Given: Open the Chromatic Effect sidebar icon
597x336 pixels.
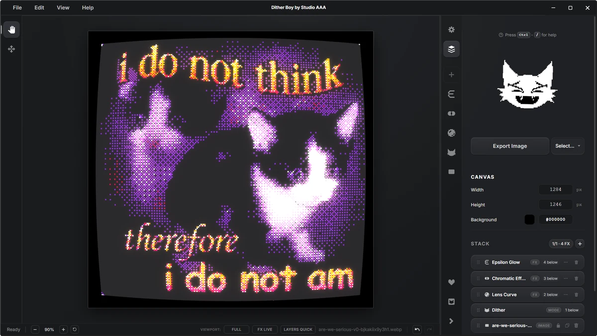Looking at the screenshot, I should pyautogui.click(x=451, y=113).
